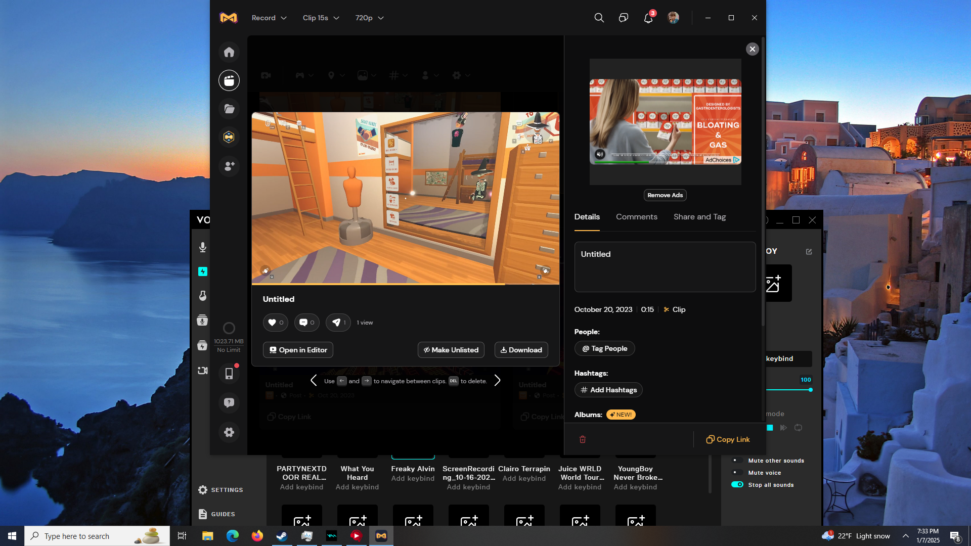
Task: Open Medal settings gear icon
Action: 229,432
